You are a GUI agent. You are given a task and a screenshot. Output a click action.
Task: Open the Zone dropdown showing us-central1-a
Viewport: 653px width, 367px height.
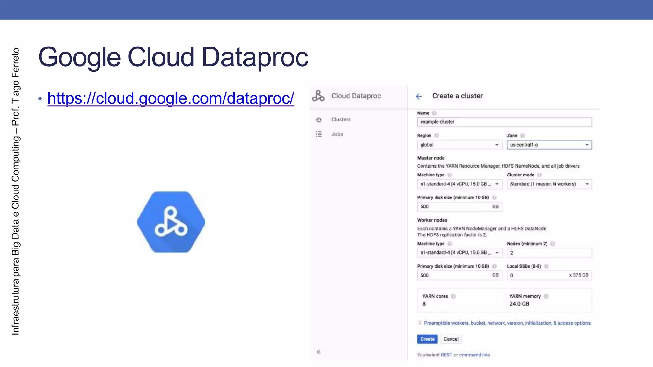[x=549, y=145]
